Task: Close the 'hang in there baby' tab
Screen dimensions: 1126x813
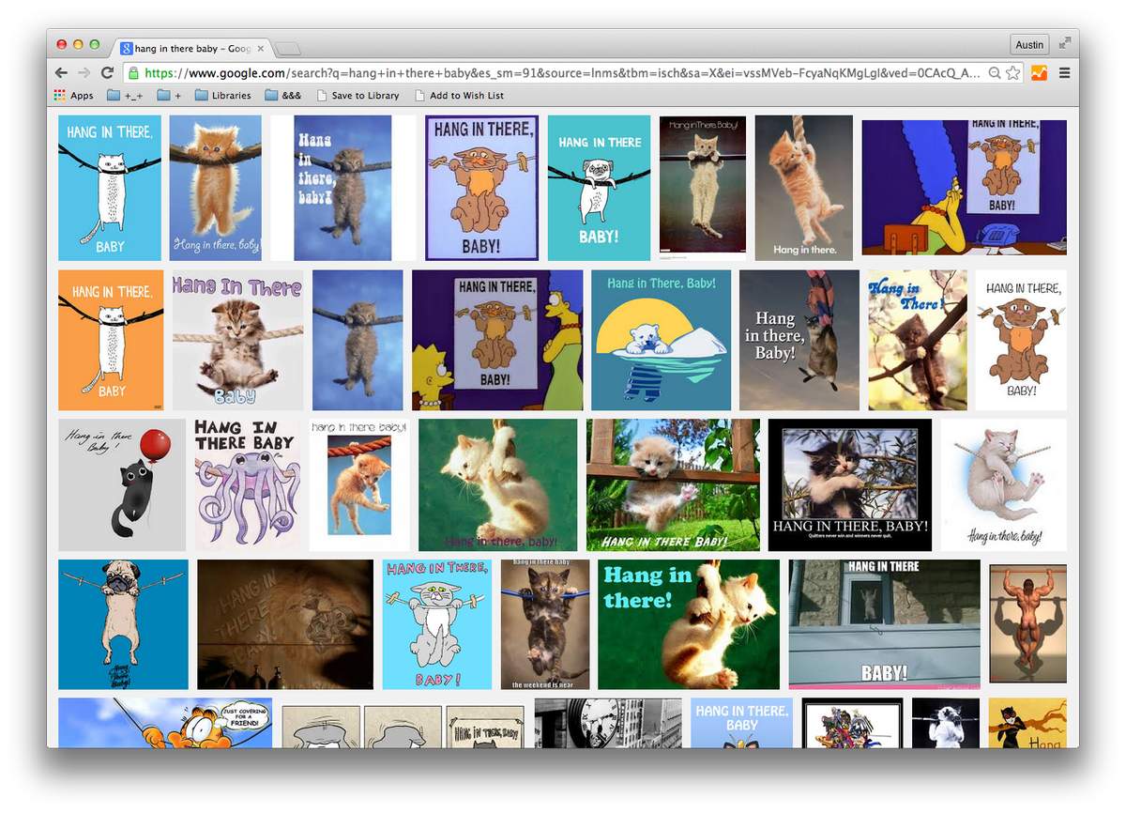Action: tap(261, 48)
